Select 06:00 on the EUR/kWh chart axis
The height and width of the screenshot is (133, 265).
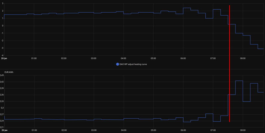pos(183,130)
